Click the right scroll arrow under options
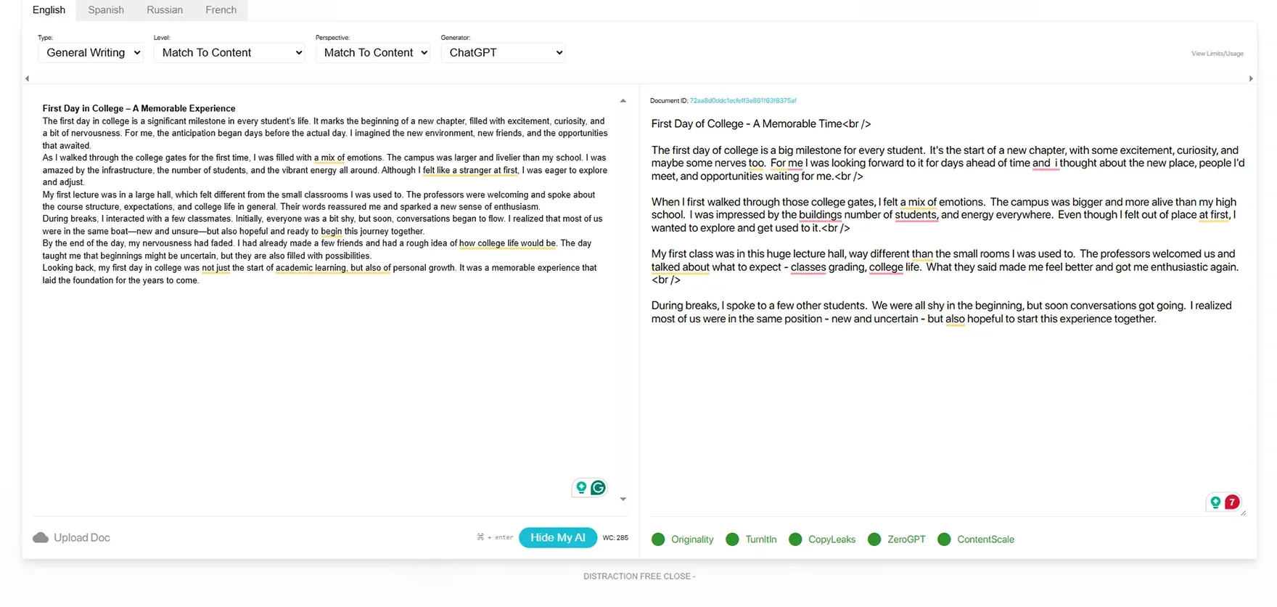This screenshot has width=1277, height=607. click(1251, 78)
